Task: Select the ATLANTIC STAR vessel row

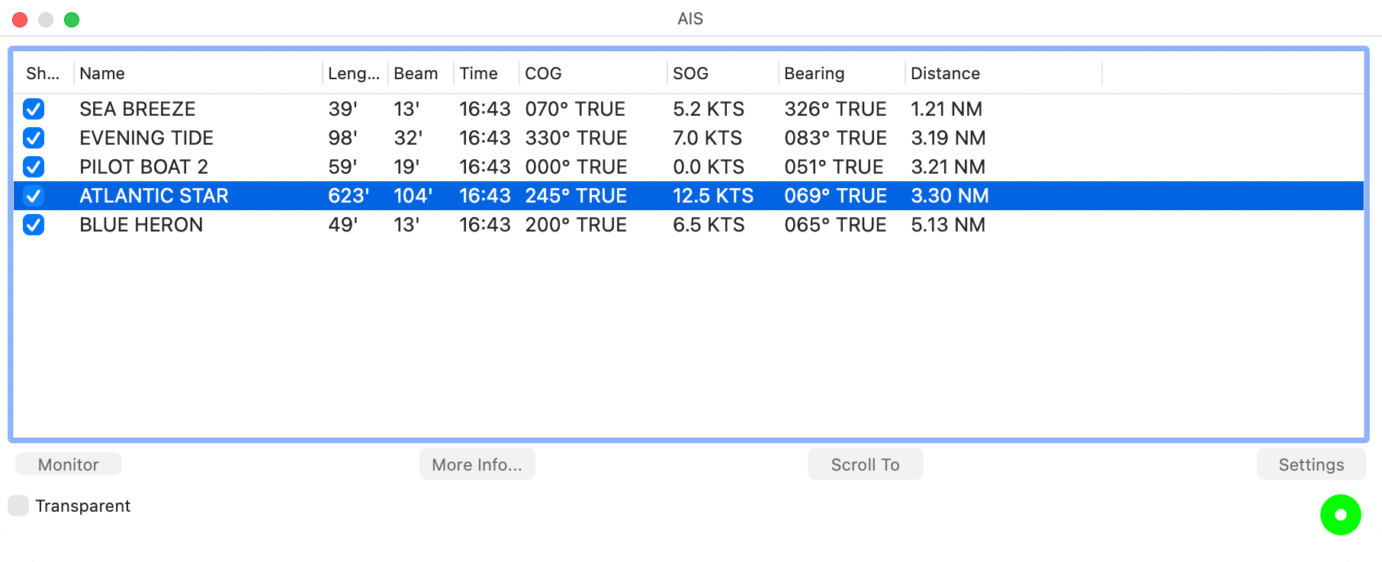Action: pyautogui.click(x=689, y=196)
